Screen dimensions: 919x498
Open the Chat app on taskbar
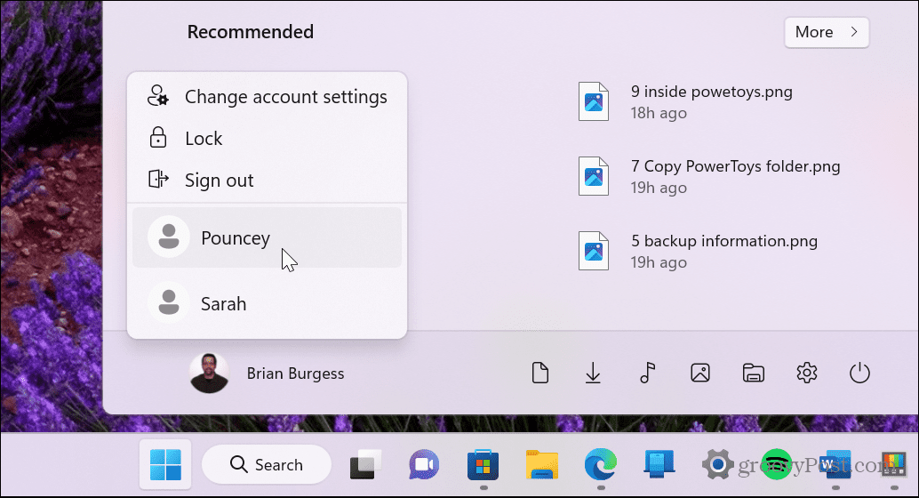(x=424, y=465)
